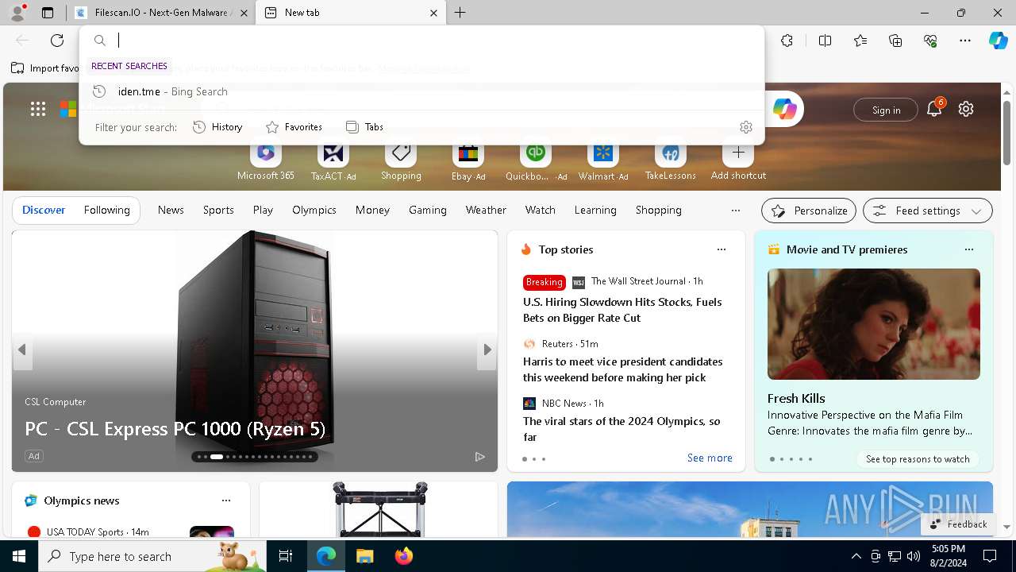Open the Windows Start menu

[19, 556]
